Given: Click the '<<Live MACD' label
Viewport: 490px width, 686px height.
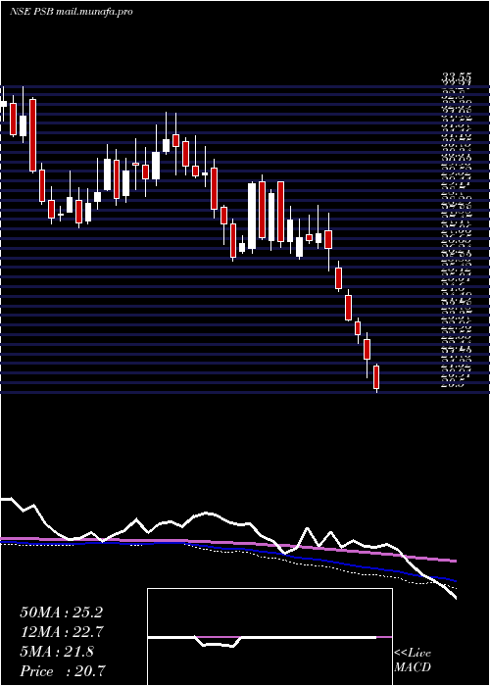Looking at the screenshot, I should click(x=413, y=661).
